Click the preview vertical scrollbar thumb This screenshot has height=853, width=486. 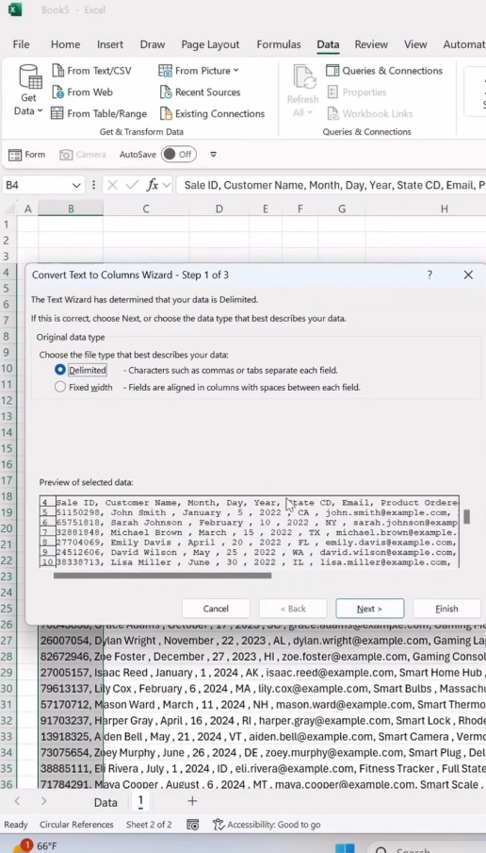point(466,516)
